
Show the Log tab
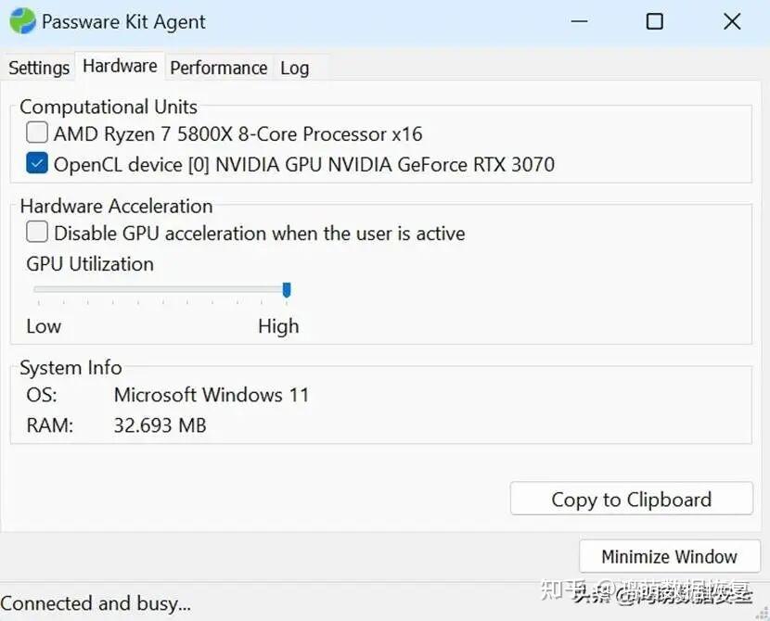coord(295,68)
